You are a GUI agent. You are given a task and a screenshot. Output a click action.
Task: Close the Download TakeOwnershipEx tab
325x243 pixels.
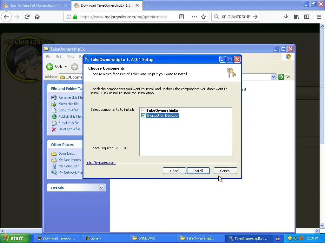[x=137, y=5]
